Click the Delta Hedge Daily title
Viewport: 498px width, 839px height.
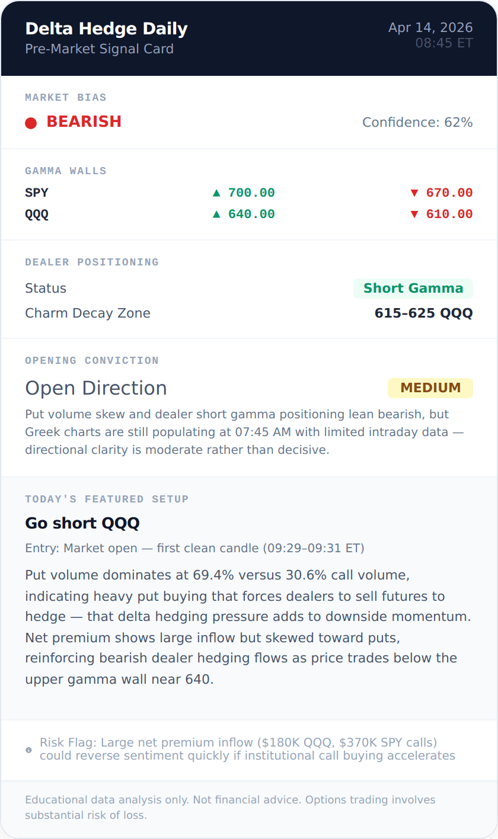click(x=106, y=28)
